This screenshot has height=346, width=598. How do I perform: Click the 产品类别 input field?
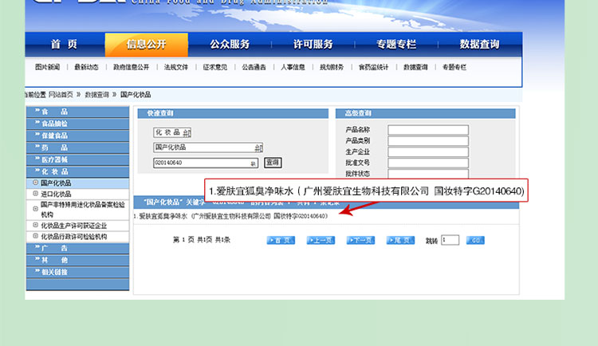(x=428, y=141)
